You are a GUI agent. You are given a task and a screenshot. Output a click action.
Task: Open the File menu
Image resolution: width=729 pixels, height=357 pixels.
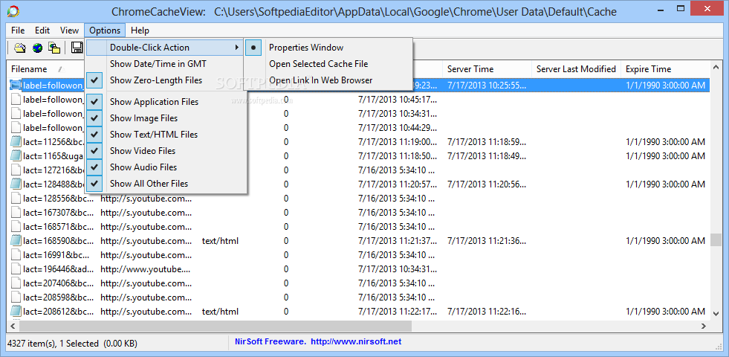tap(18, 30)
